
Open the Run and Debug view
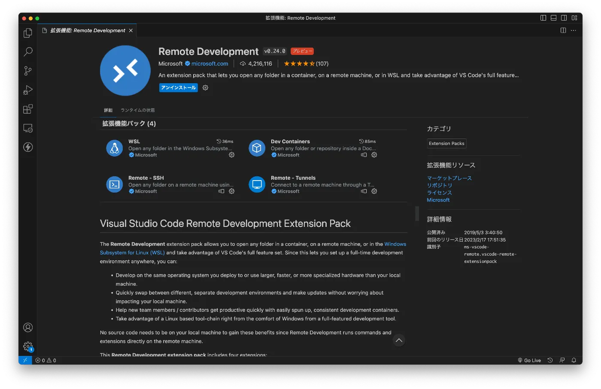pos(28,90)
